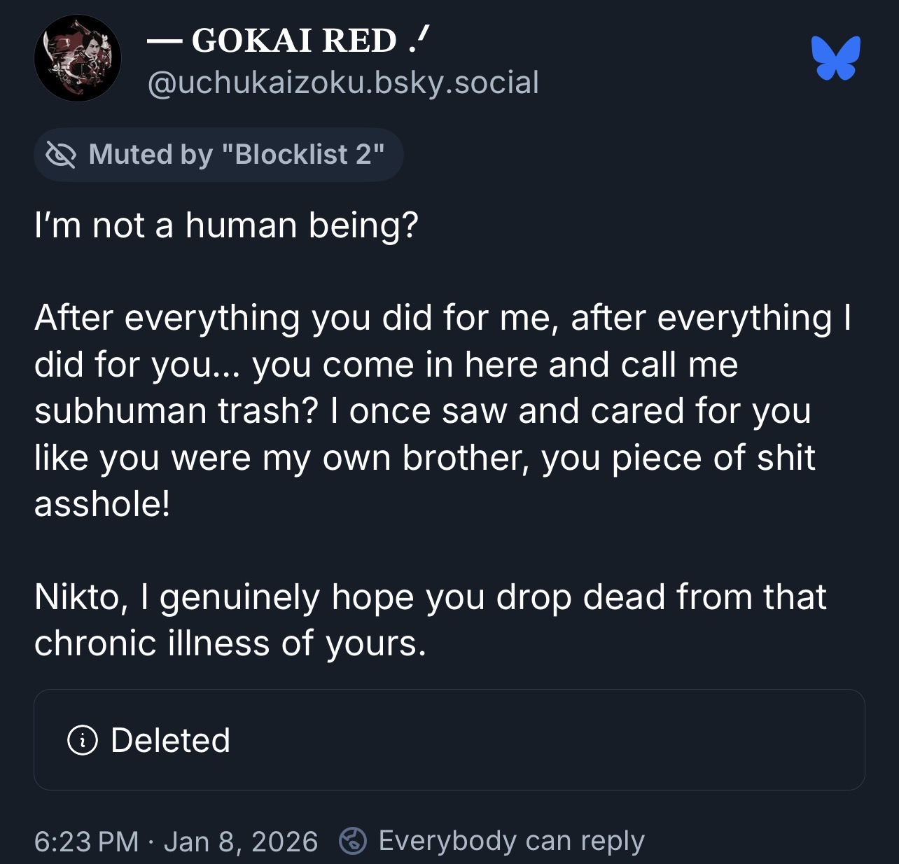Open the Bluesky butterfly logo
899x864 pixels.
(835, 58)
